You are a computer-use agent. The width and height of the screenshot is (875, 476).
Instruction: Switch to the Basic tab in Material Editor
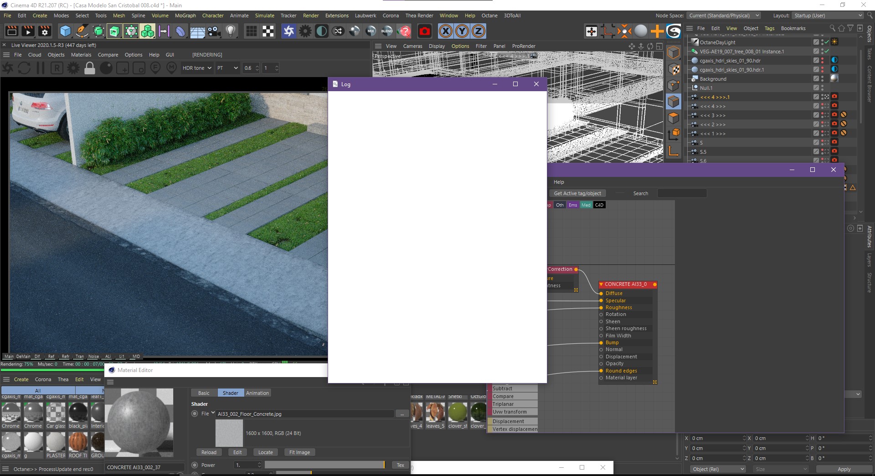(204, 393)
